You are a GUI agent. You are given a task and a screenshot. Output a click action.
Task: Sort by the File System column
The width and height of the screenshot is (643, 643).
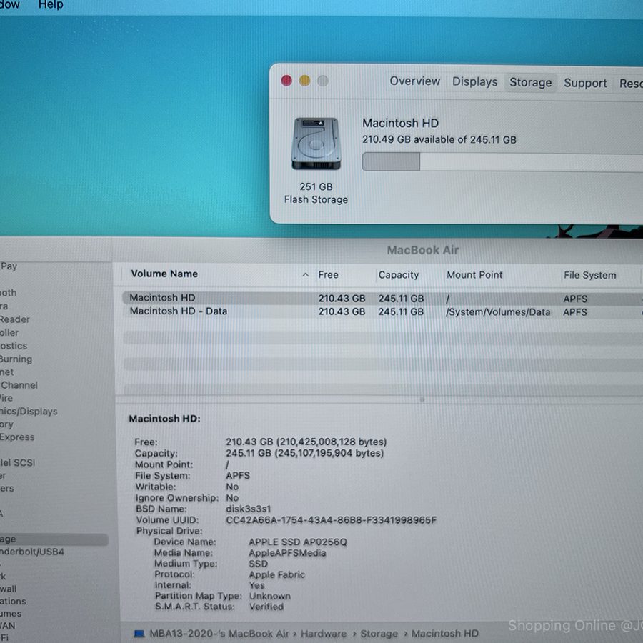[589, 275]
